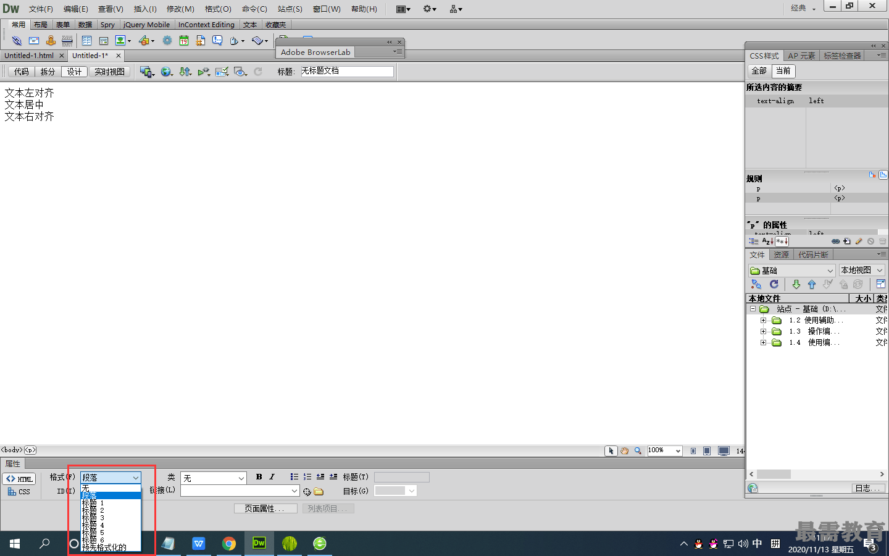
Task: Get files with the green down arrow
Action: click(x=796, y=284)
